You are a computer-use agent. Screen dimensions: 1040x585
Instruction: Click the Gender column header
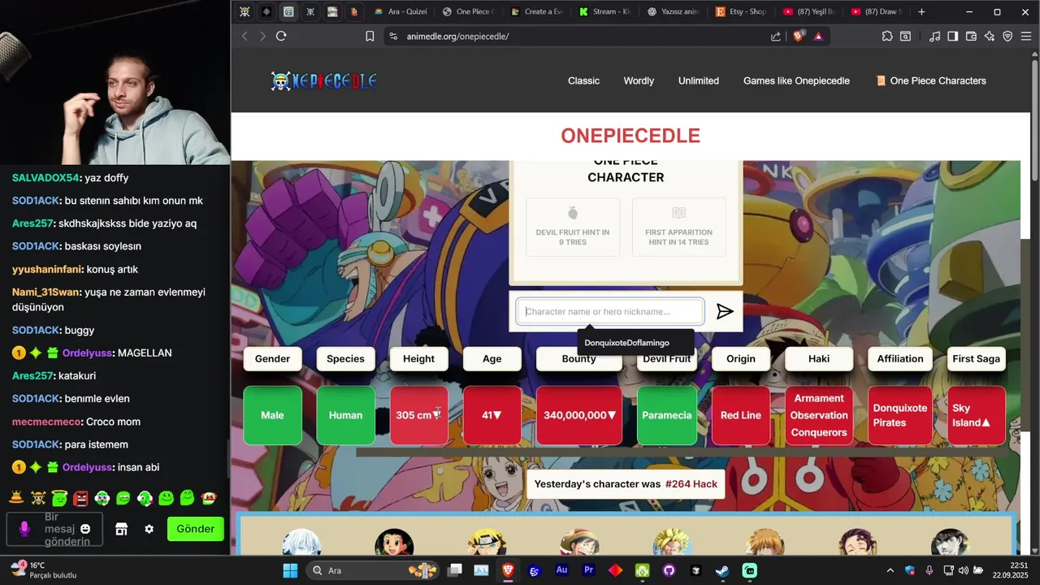(272, 358)
